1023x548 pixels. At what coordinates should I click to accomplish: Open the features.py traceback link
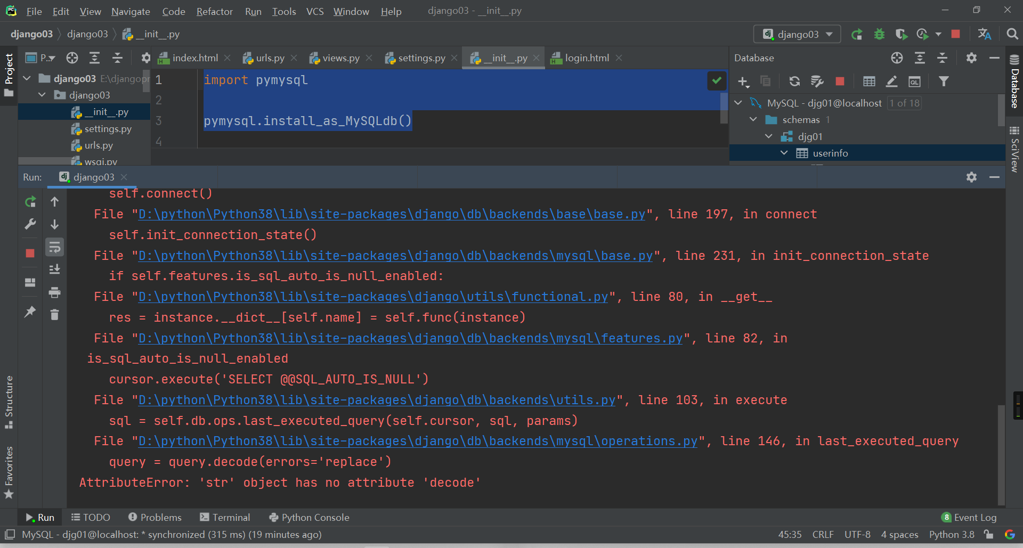pyautogui.click(x=410, y=338)
